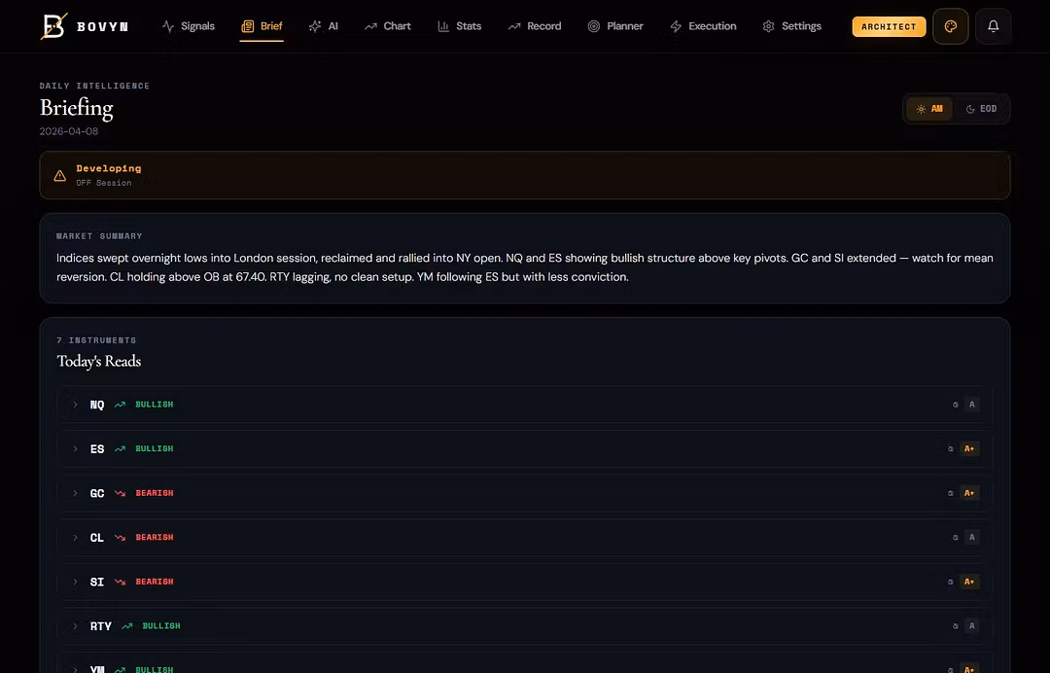Screen dimensions: 1050x673
Task: Click the Signals pulse icon
Action: (x=168, y=26)
